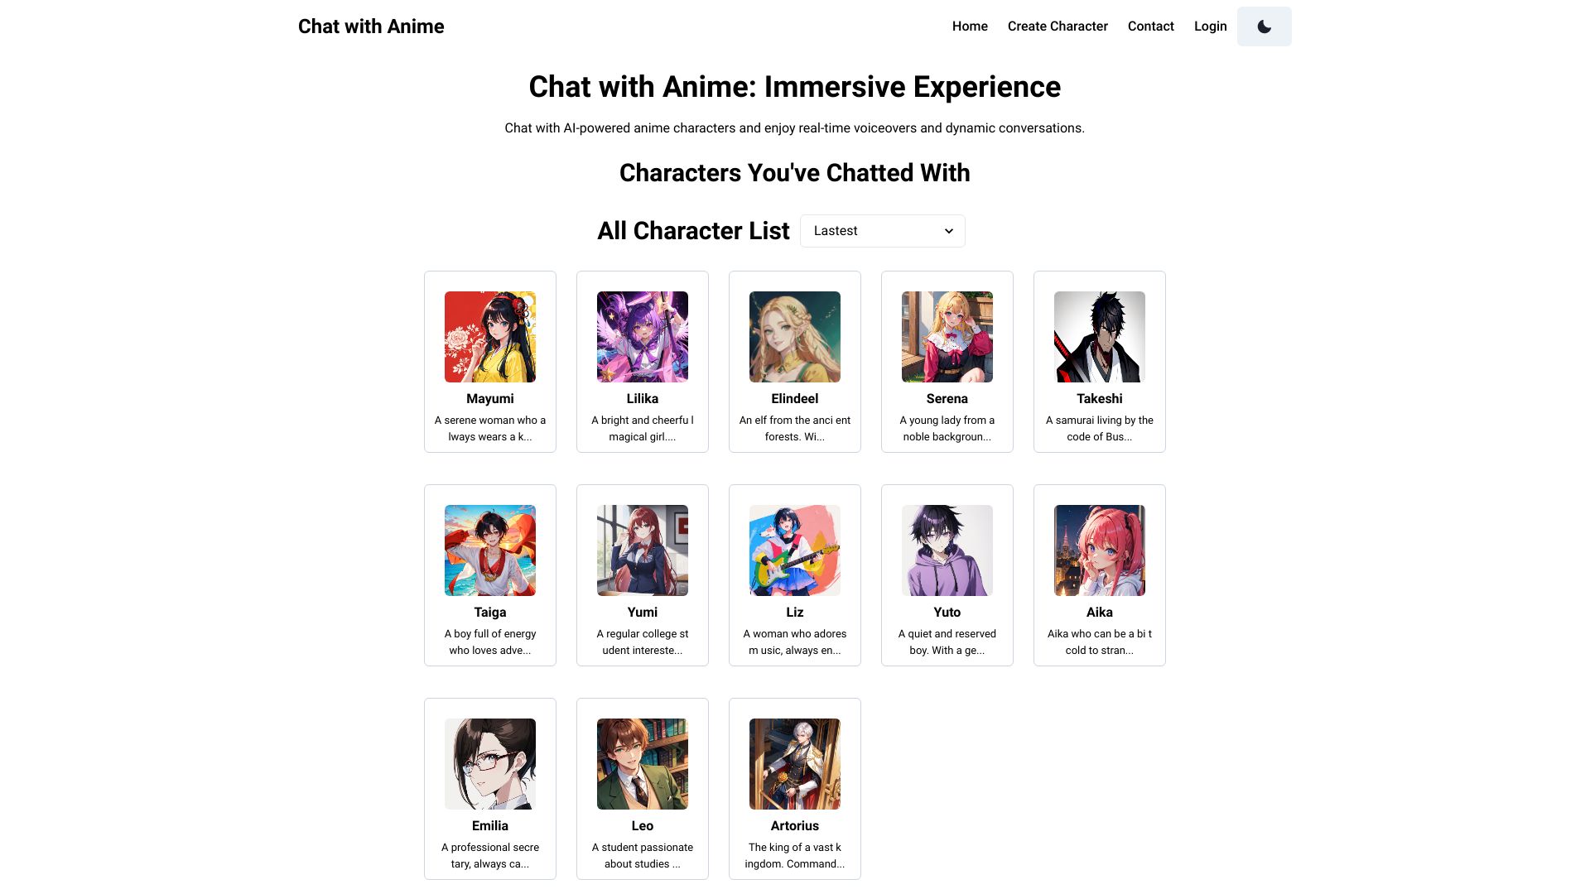The height and width of the screenshot is (894, 1590).
Task: Open Yuto's character picture
Action: (x=947, y=550)
